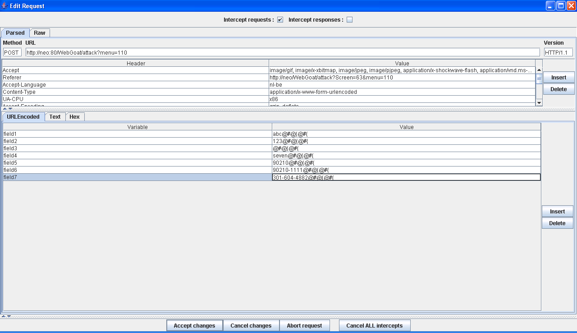Enable the Intercept responses checkbox
Viewport: 577px width, 333px height.
pyautogui.click(x=349, y=20)
